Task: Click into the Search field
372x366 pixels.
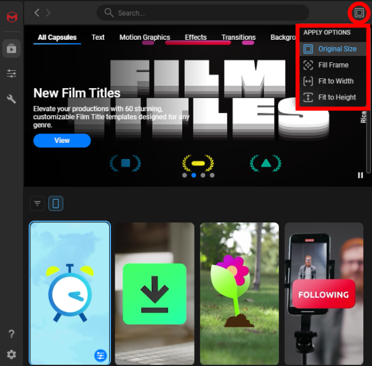Action: (203, 12)
